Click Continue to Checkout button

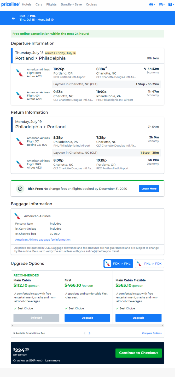click(138, 353)
